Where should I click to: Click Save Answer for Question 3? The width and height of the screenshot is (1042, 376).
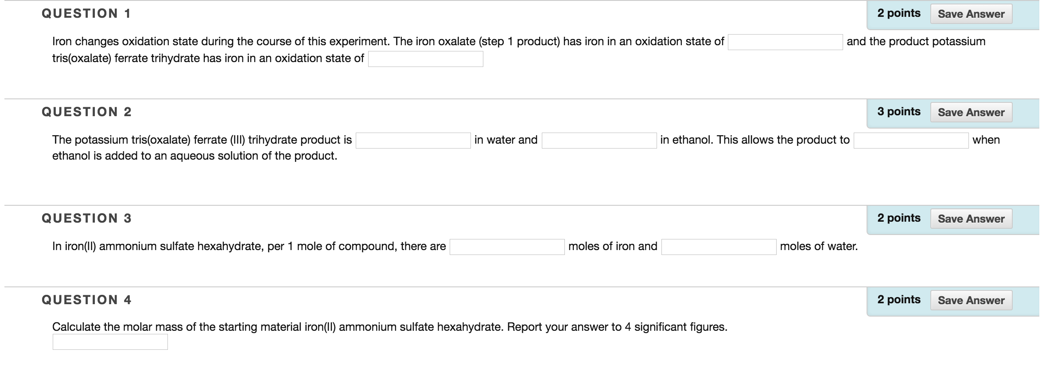(x=971, y=219)
